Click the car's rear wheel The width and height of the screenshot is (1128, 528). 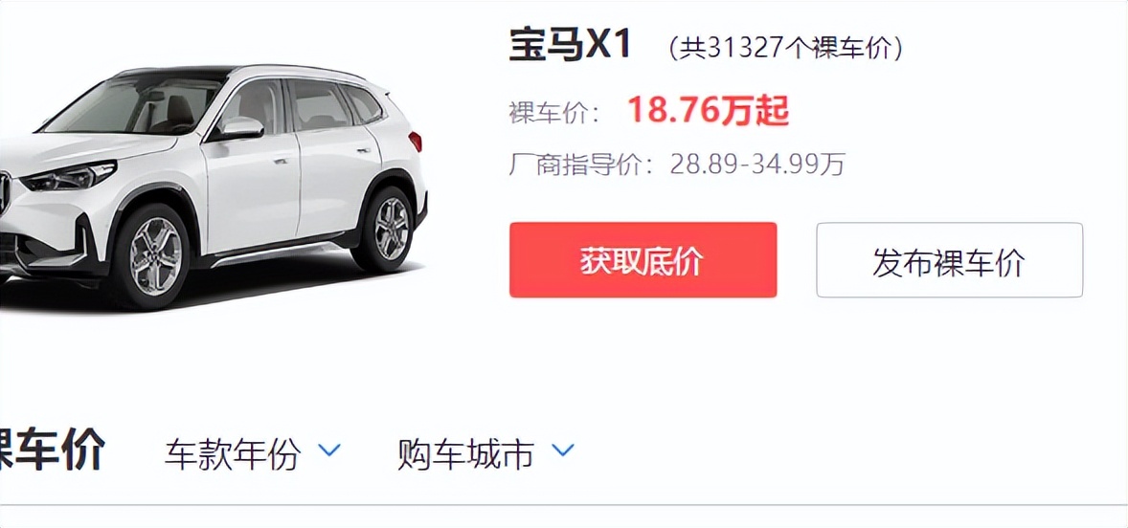click(x=390, y=228)
